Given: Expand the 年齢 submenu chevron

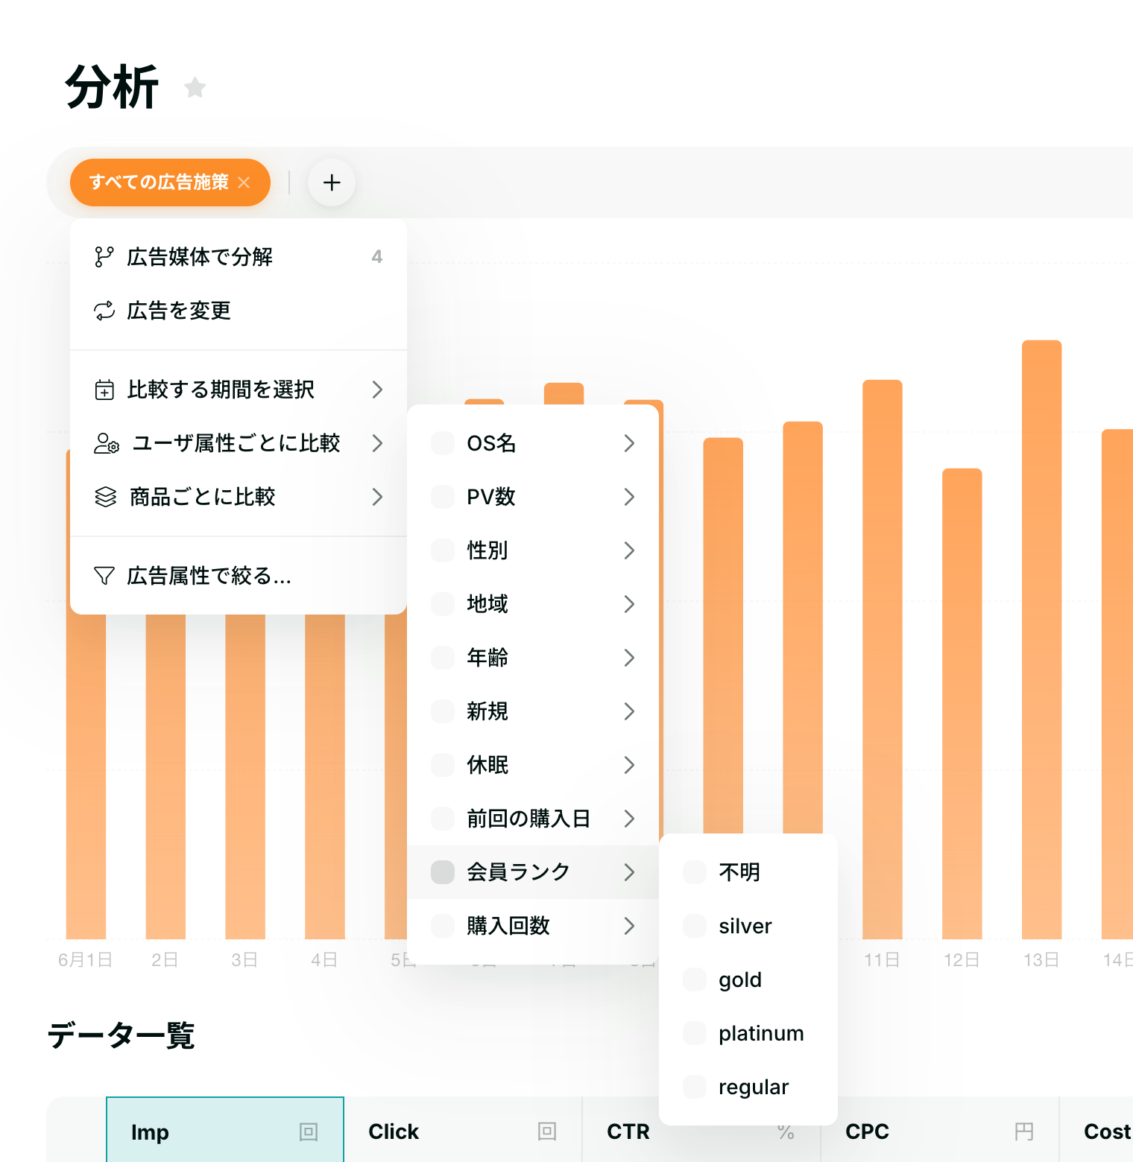Looking at the screenshot, I should point(629,658).
